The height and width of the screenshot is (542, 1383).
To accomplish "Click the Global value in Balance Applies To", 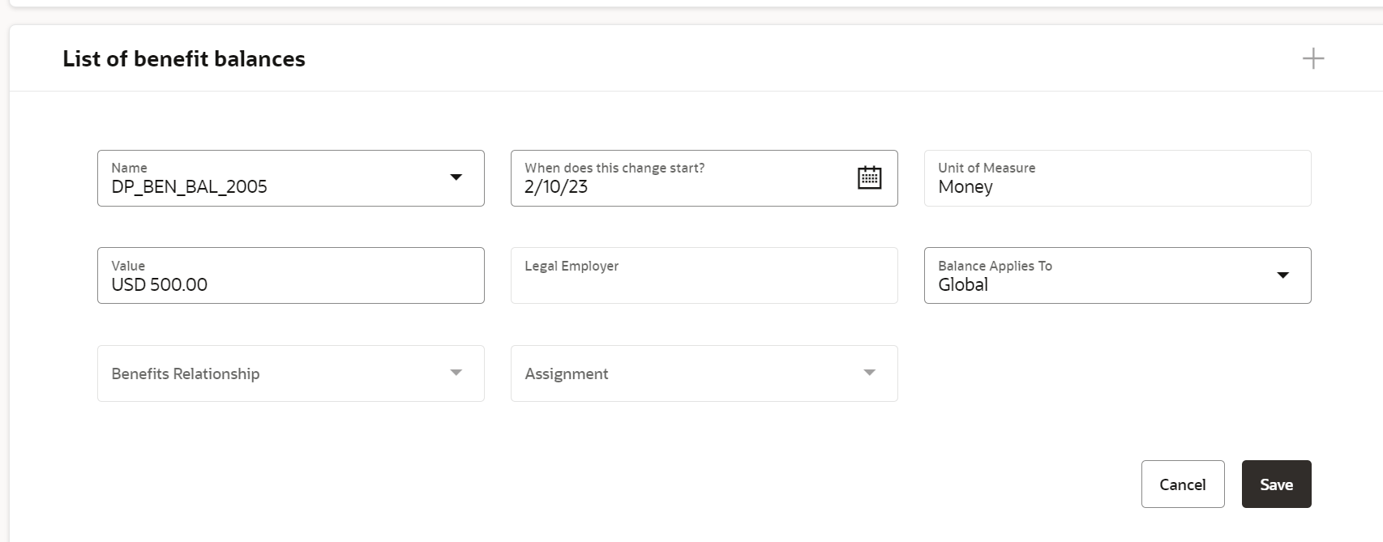I will click(963, 285).
